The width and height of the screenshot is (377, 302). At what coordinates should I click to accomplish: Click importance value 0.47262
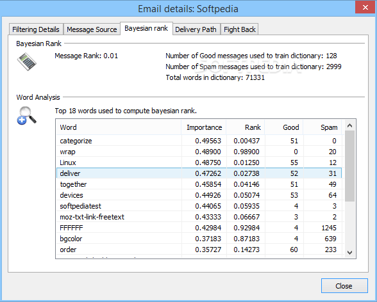point(208,173)
